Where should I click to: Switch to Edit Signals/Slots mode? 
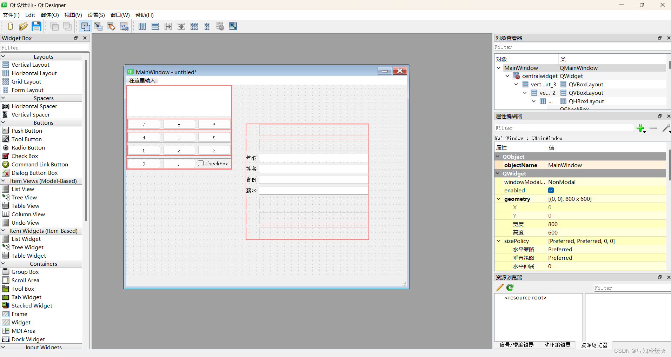(x=98, y=26)
